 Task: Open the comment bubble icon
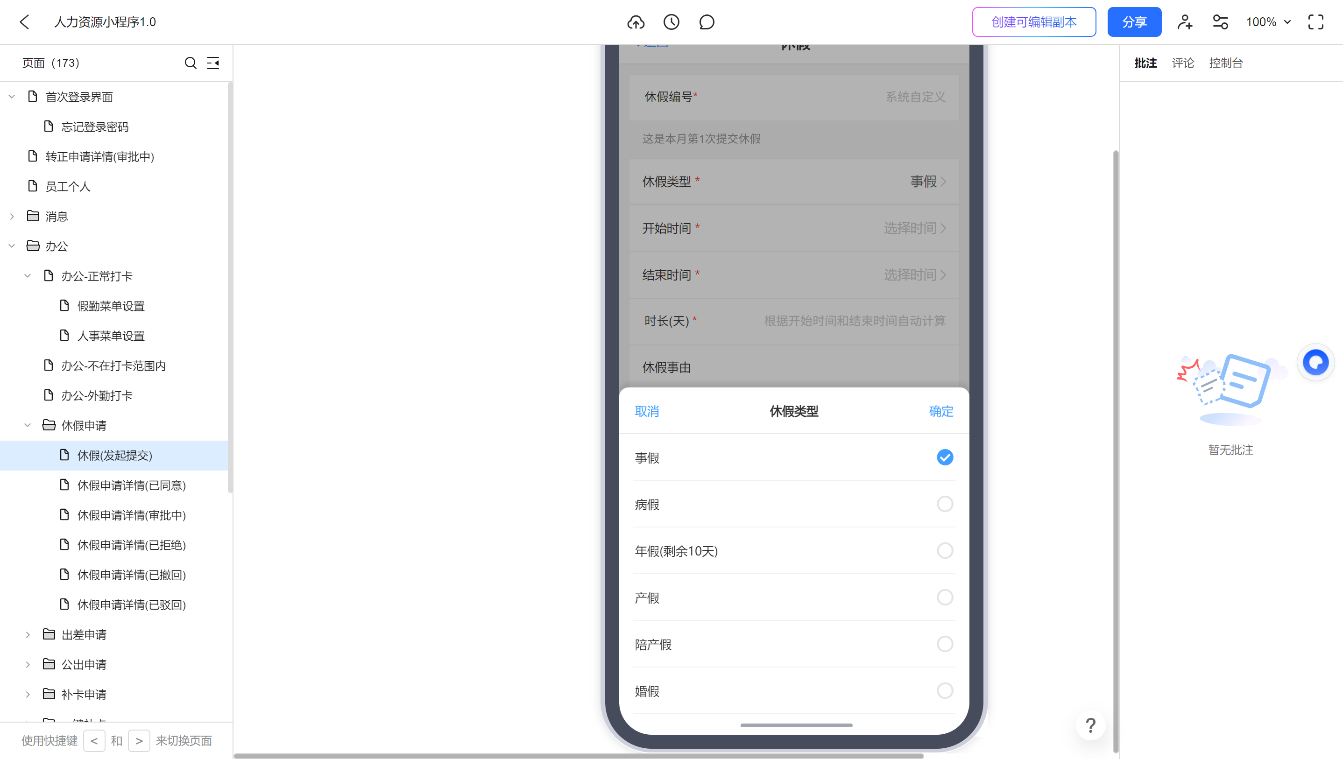[x=707, y=22]
